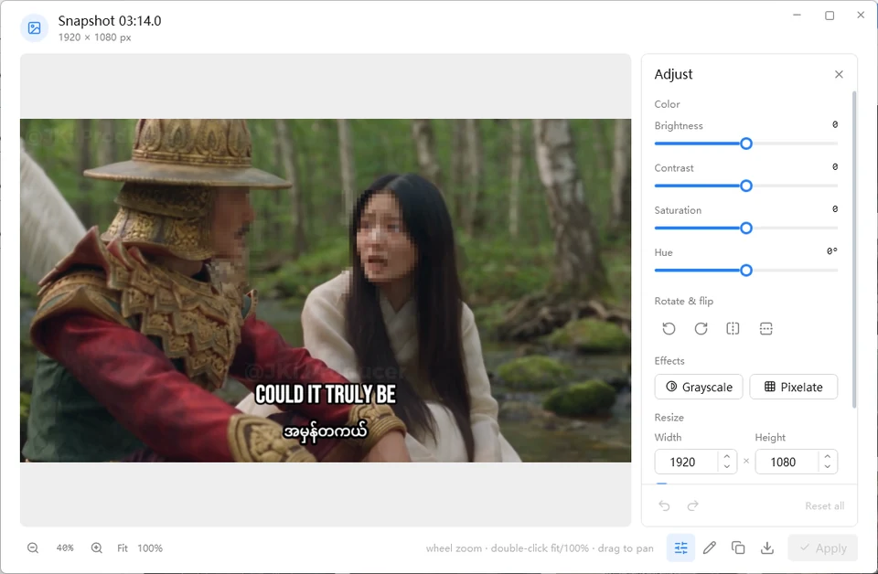
Task: Fit the image to view
Action: [x=123, y=548]
